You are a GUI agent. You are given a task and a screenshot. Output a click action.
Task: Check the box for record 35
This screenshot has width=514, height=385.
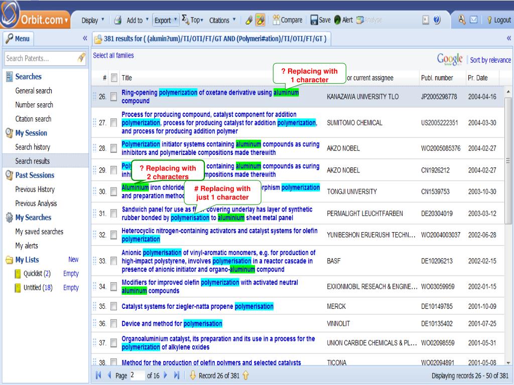tap(114, 306)
